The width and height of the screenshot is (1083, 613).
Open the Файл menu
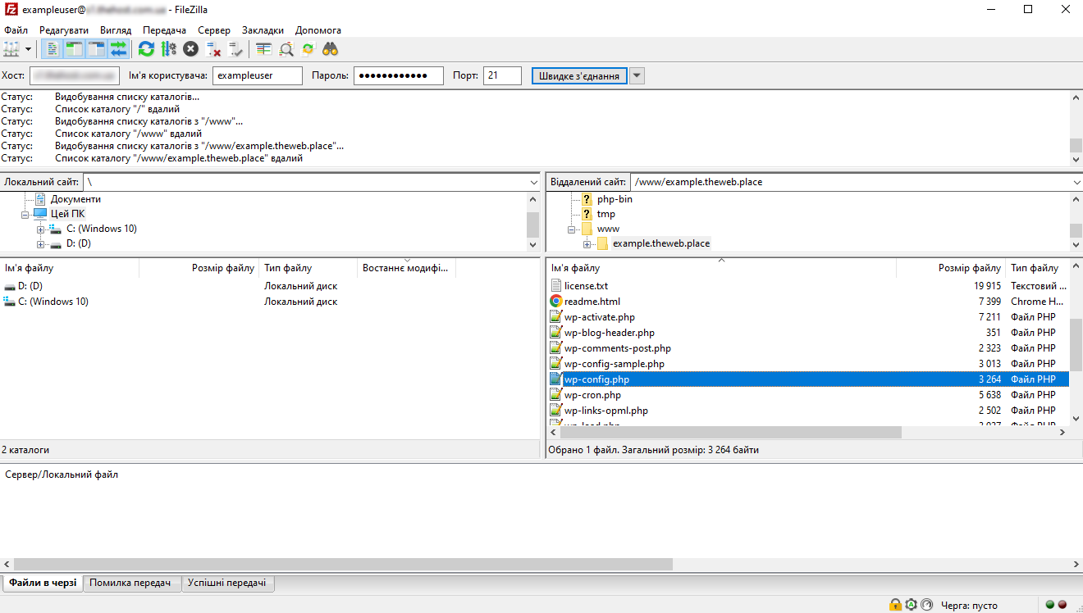click(16, 30)
